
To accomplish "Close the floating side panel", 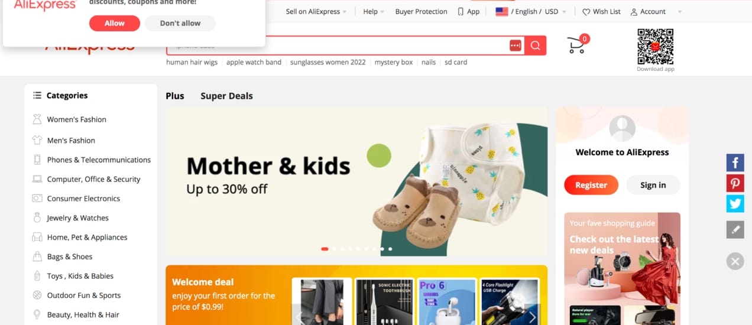I will click(x=735, y=261).
